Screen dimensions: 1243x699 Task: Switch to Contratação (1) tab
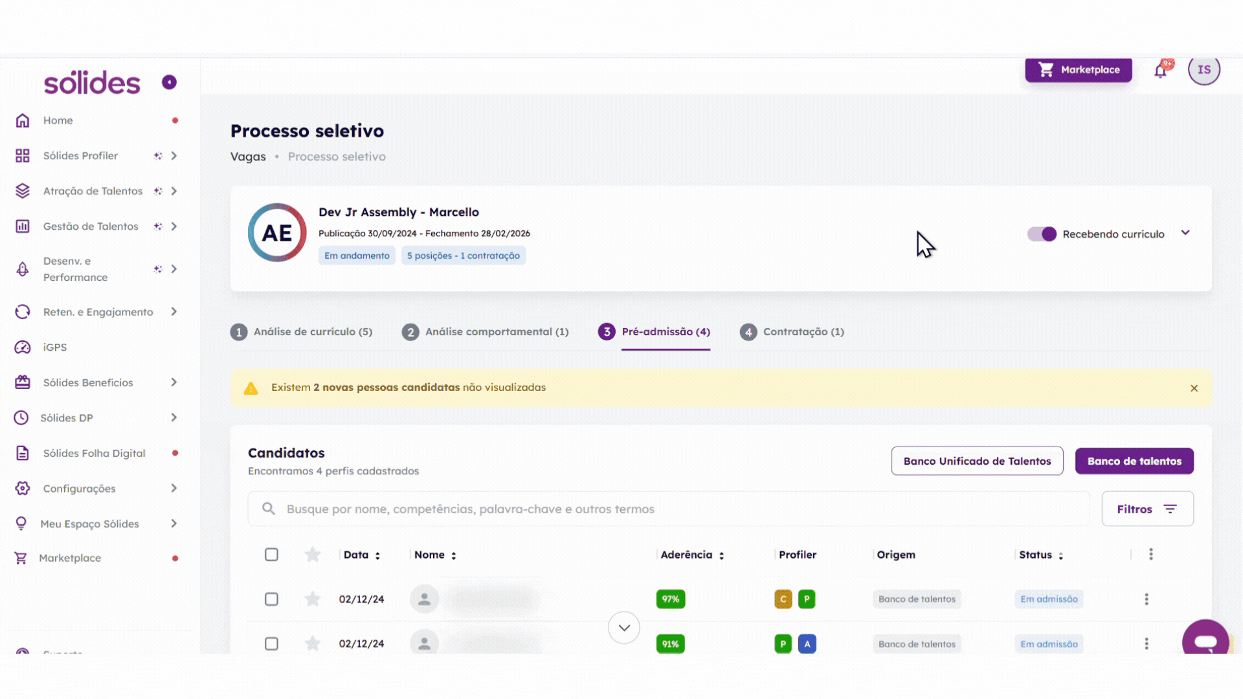[792, 332]
